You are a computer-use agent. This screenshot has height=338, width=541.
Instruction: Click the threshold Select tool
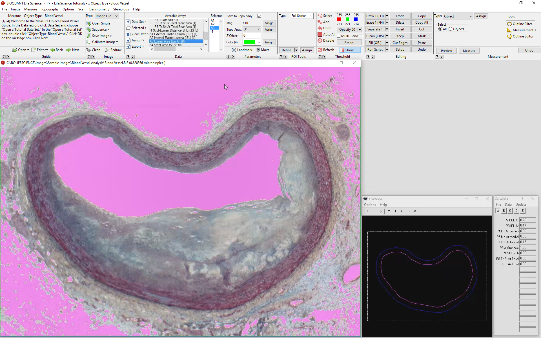(325, 16)
